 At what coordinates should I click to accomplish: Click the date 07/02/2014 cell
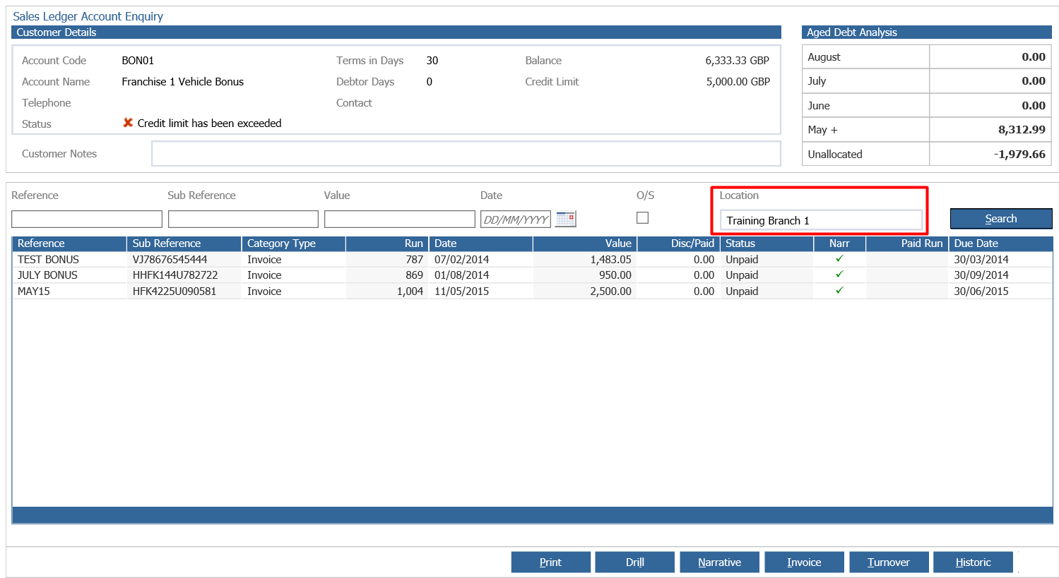(480, 260)
